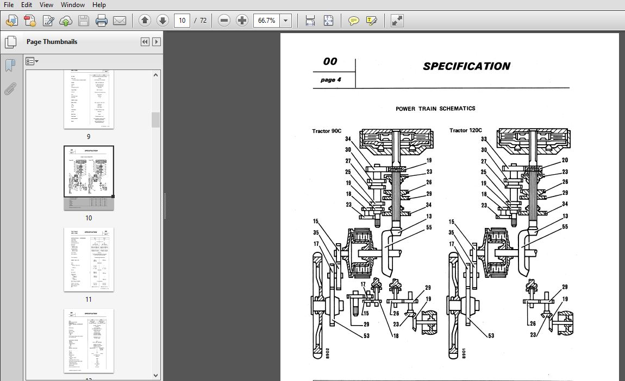Click the Save floppy disk icon

[84, 20]
